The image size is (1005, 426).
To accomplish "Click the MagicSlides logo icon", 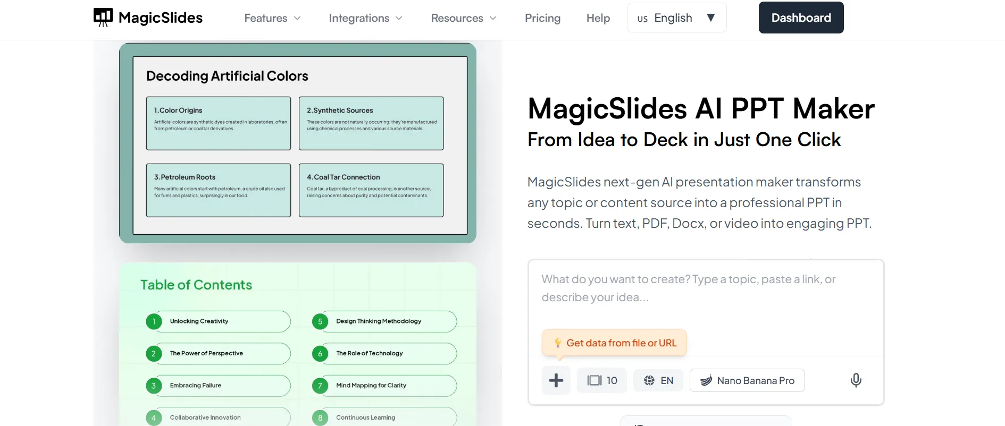I will pyautogui.click(x=103, y=18).
